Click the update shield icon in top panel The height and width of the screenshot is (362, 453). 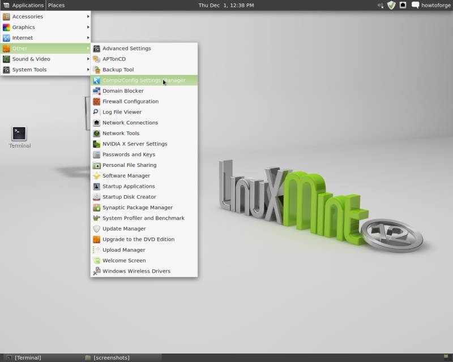[x=391, y=5]
